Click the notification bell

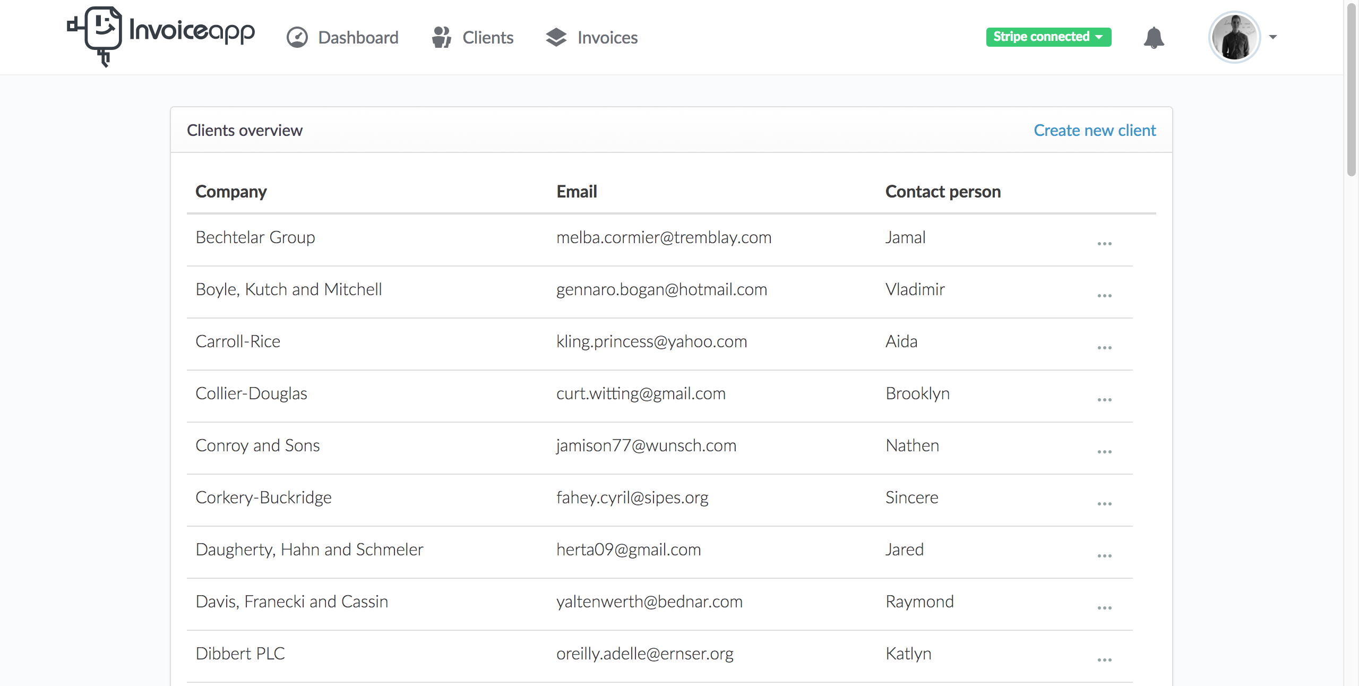pos(1155,37)
